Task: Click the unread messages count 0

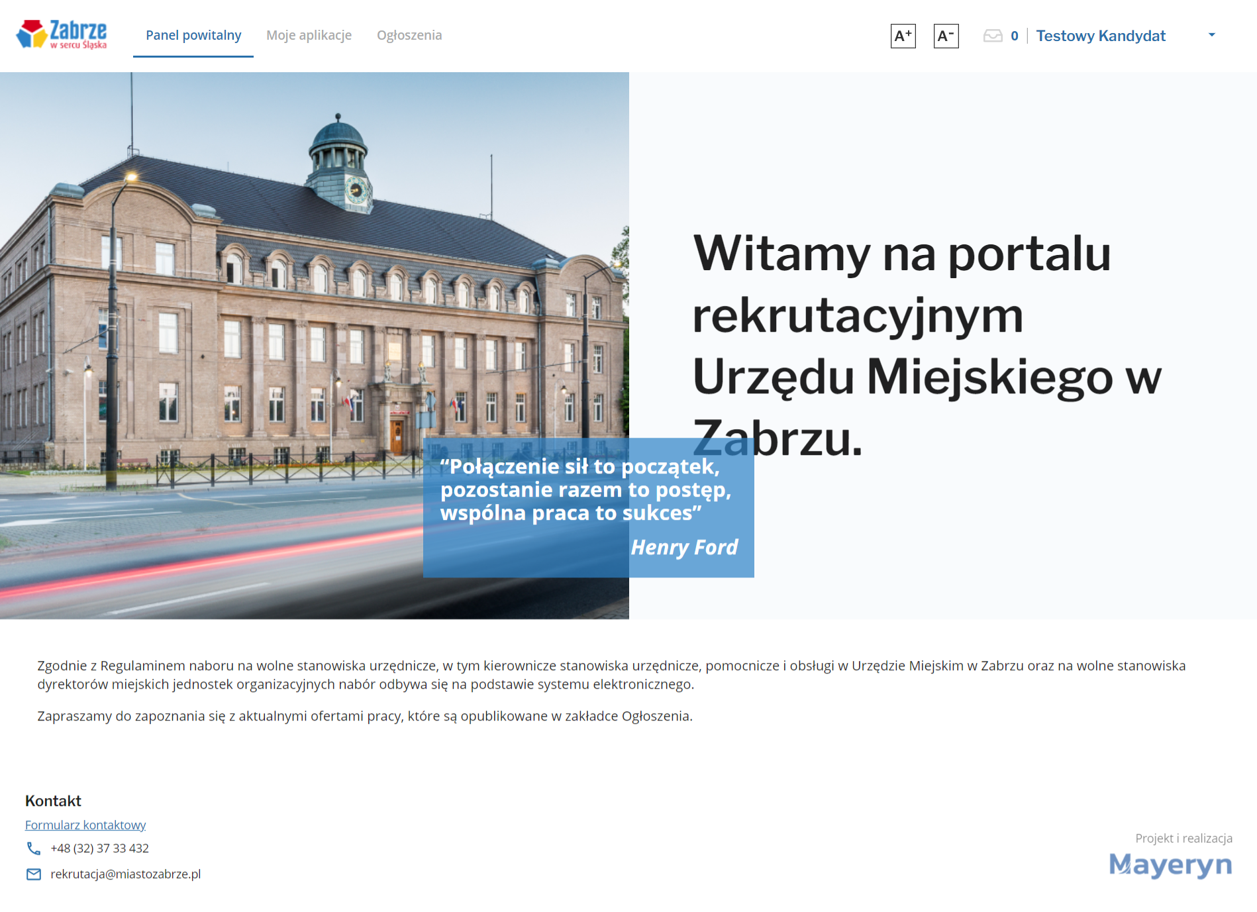Action: (x=1014, y=36)
